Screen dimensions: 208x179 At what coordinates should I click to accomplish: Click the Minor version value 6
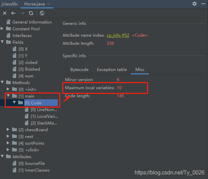118,80
